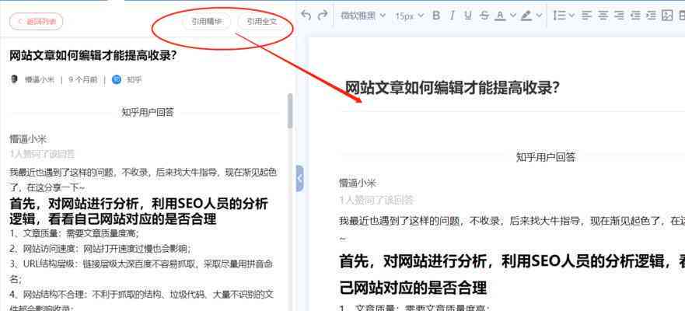Open the 微软雅黑 font family dropdown
Viewport: 685px width, 311px height.
click(363, 16)
